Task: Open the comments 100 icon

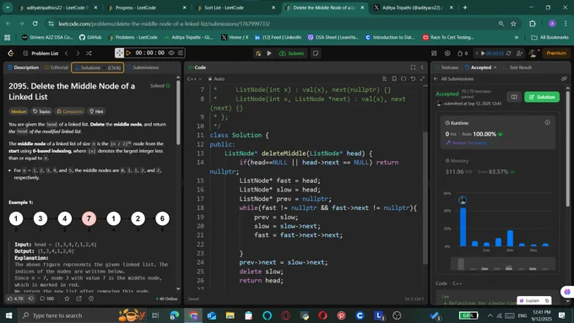Action: [46, 299]
